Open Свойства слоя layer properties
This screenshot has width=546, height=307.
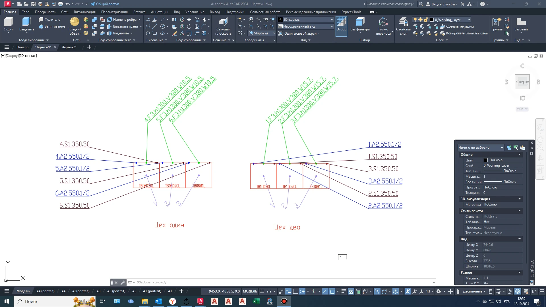403,26
